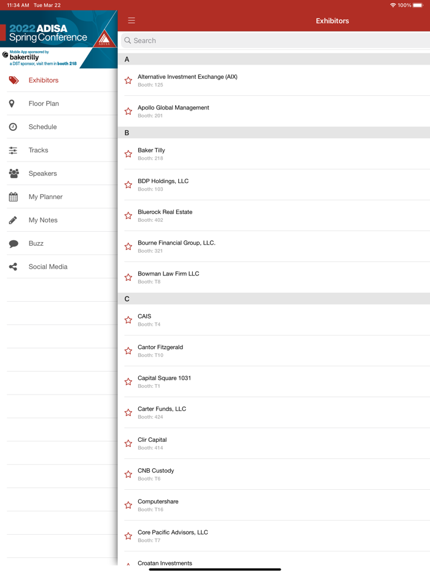Tap the Wi-Fi icon in status bar
This screenshot has width=430, height=574.
(x=393, y=5)
